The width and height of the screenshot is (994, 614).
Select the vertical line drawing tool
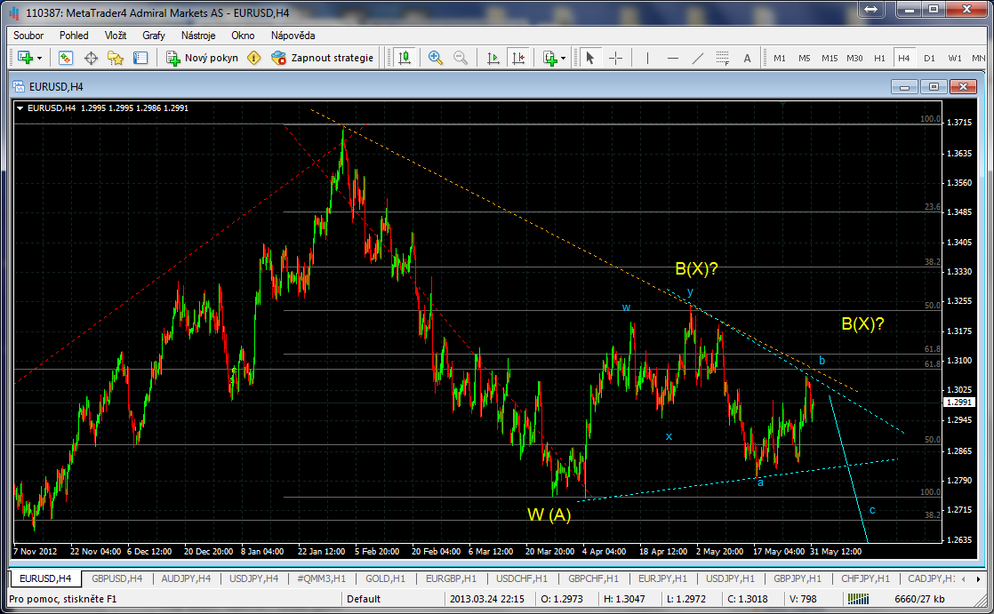(x=647, y=58)
